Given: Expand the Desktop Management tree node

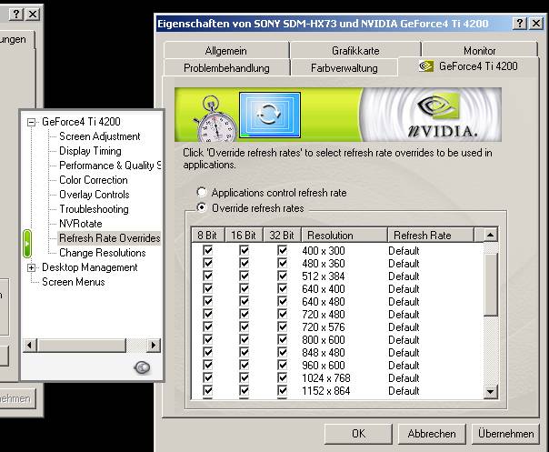Looking at the screenshot, I should (x=31, y=267).
